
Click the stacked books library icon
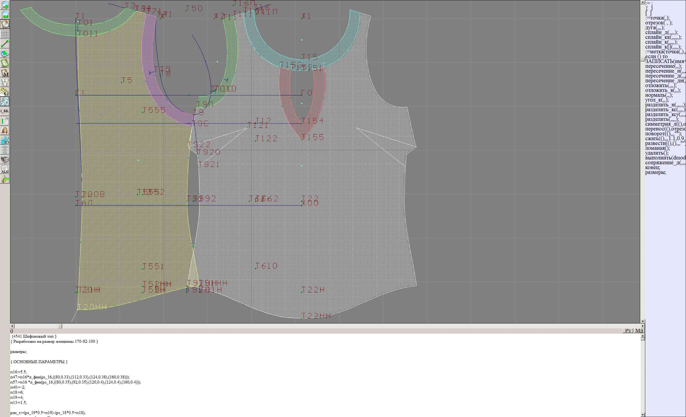pos(5,159)
